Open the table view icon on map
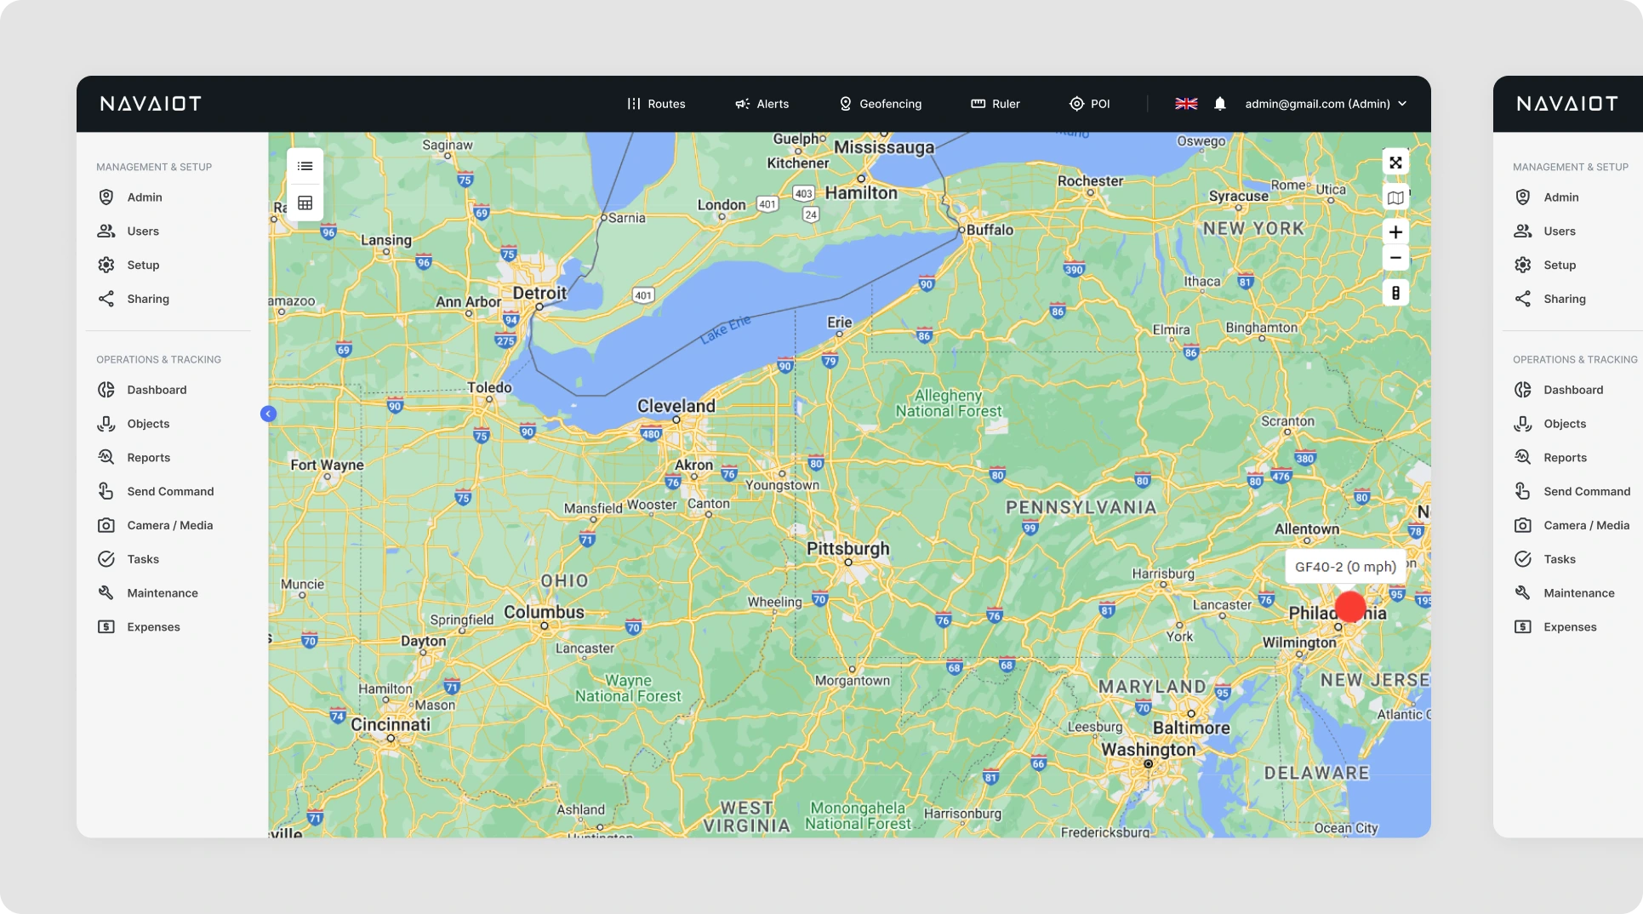 [305, 203]
